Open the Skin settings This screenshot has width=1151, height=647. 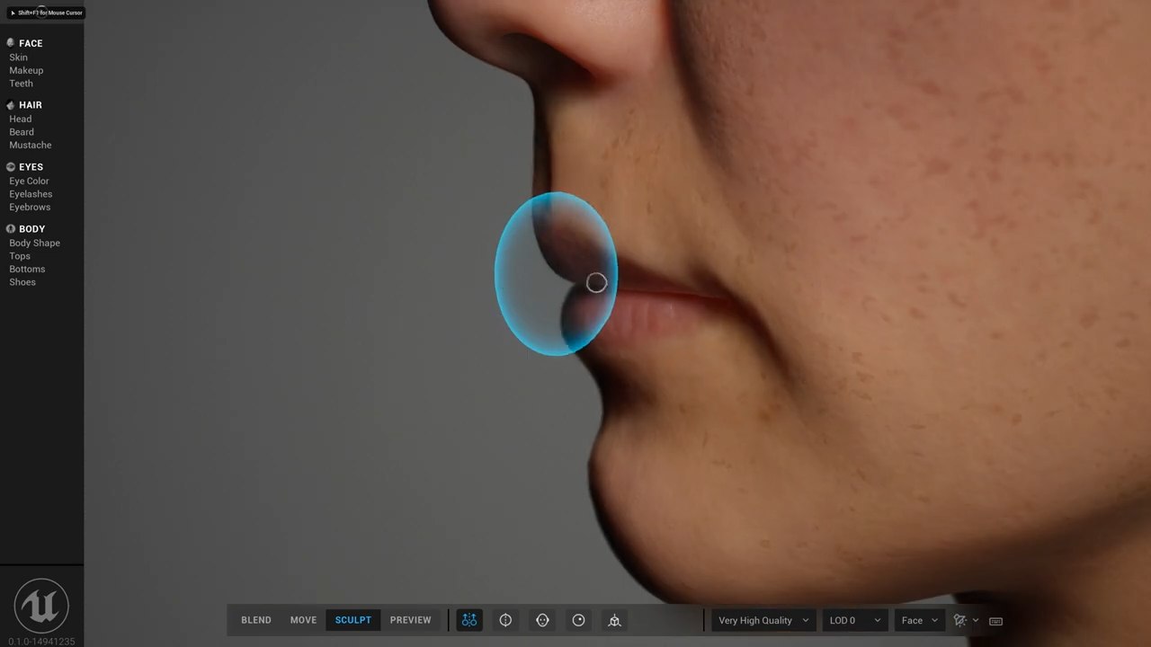pyautogui.click(x=18, y=58)
